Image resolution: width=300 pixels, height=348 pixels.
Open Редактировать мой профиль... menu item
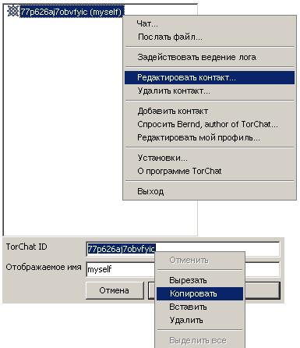210,137
